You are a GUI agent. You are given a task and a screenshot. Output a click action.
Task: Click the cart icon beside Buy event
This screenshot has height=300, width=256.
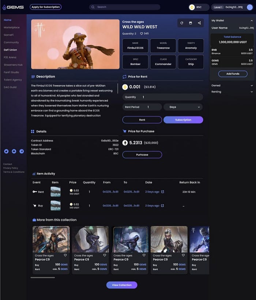[x=35, y=205]
